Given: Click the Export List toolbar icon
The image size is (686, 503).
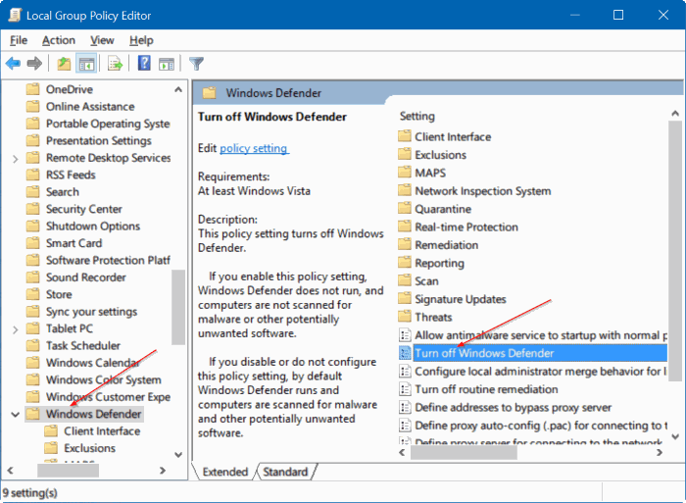Looking at the screenshot, I should pyautogui.click(x=115, y=64).
